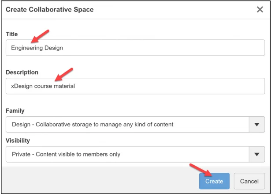Click the 'Create Collaborative Space' dialog heading
Viewport: 271px width, 194px height.
(x=49, y=9)
